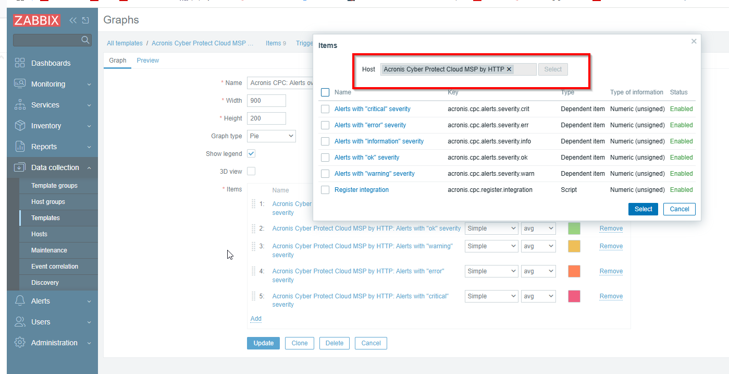The height and width of the screenshot is (374, 729).
Task: Open Maintenance in the sidebar
Action: 49,250
